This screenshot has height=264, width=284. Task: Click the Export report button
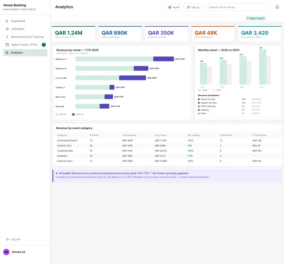tap(256, 18)
